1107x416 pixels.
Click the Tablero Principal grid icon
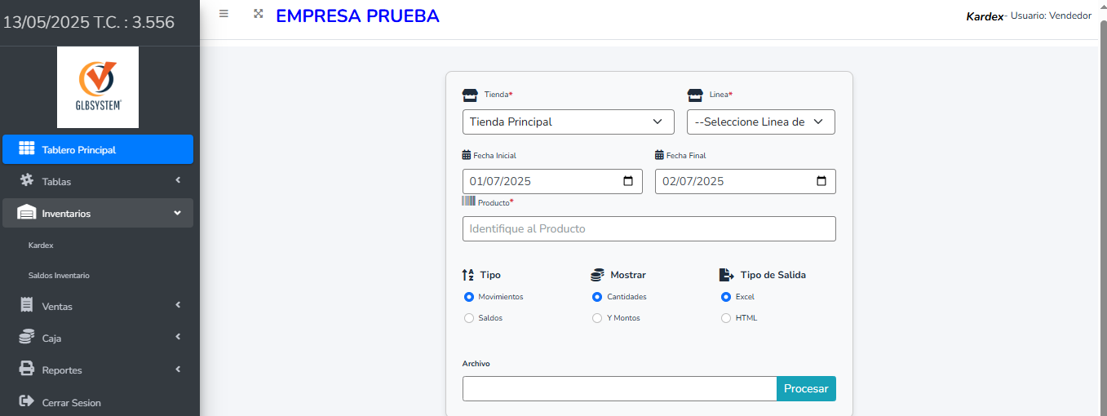click(26, 149)
